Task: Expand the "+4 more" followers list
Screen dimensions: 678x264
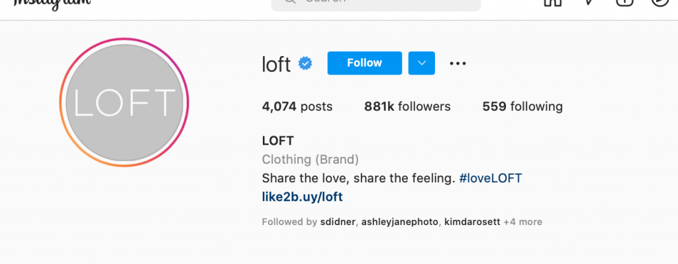Action: pyautogui.click(x=523, y=222)
